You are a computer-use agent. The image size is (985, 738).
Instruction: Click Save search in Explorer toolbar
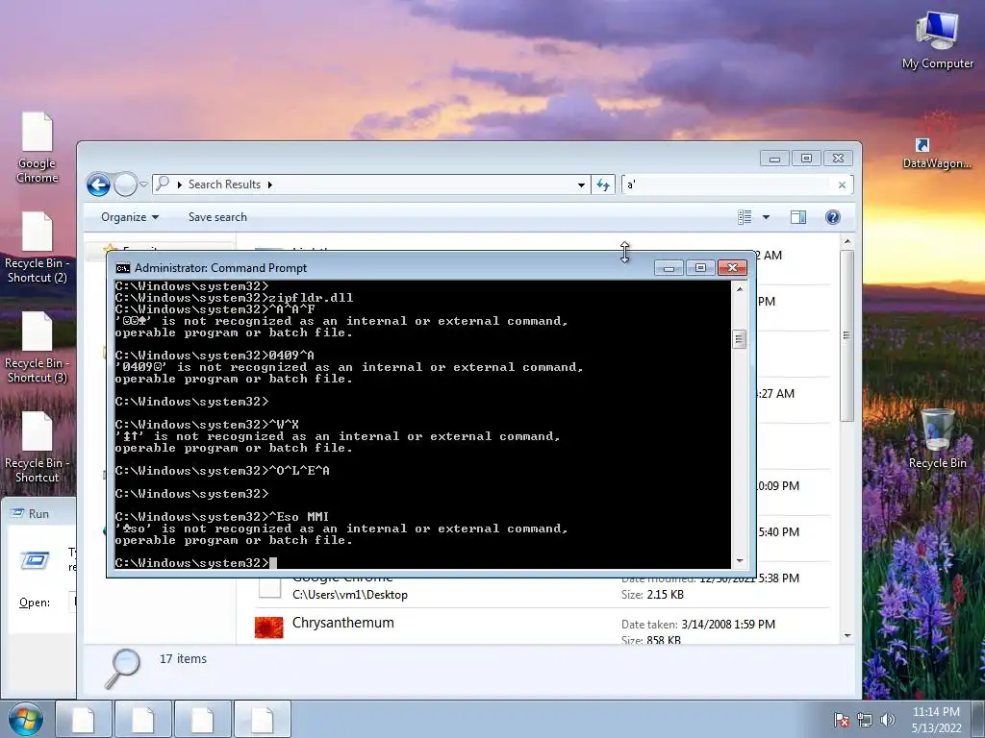(x=217, y=217)
